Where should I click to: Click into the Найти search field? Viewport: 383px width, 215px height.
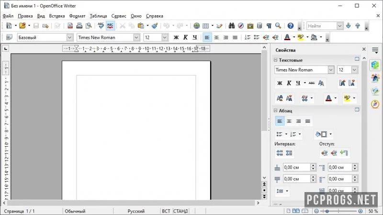(x=322, y=26)
